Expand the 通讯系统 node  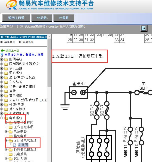pos(1,73)
